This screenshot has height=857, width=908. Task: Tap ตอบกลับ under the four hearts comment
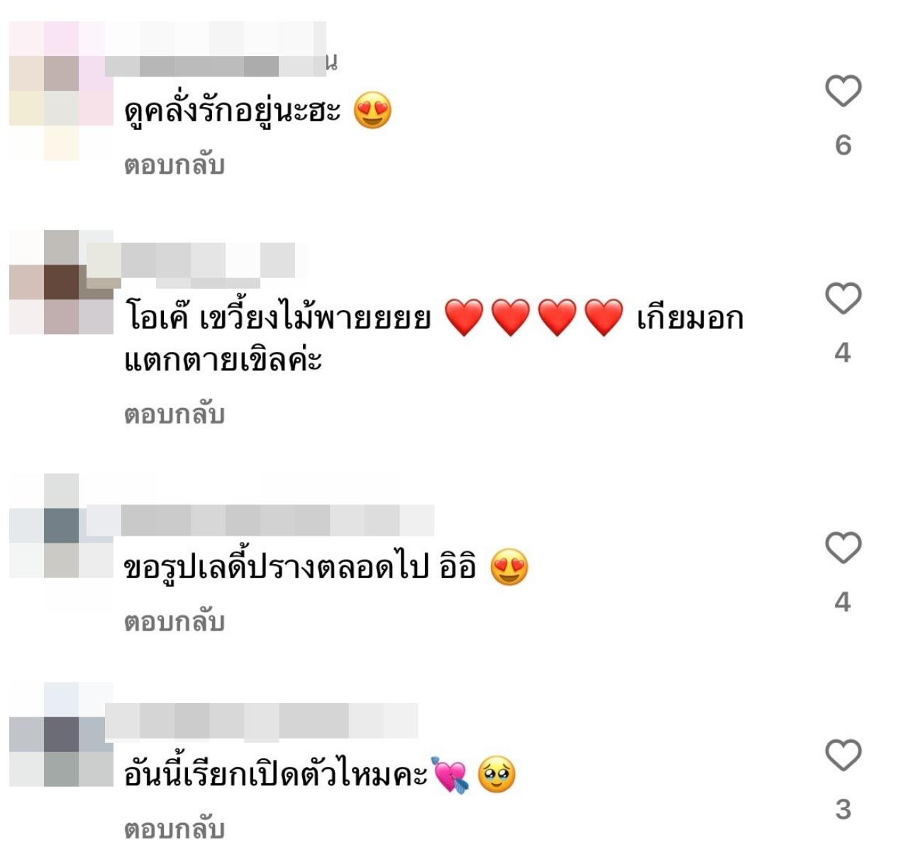click(175, 414)
